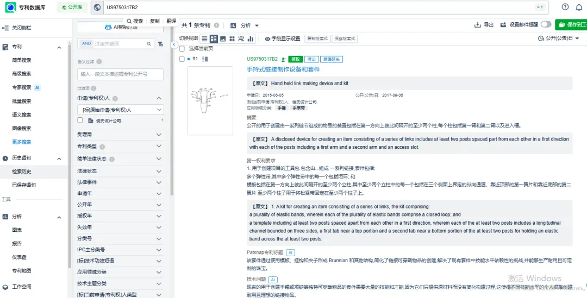Click the 关闭侧栏 collapse sidebar icon
Viewport: 587px width, 298px height.
click(x=5, y=28)
